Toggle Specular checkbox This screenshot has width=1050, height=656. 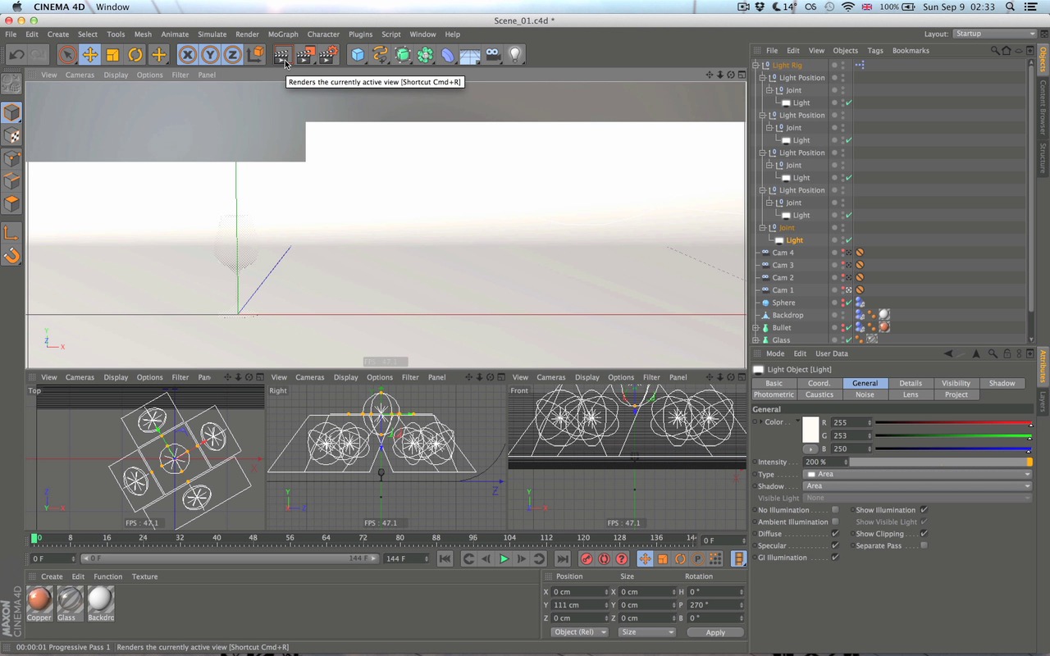835,545
